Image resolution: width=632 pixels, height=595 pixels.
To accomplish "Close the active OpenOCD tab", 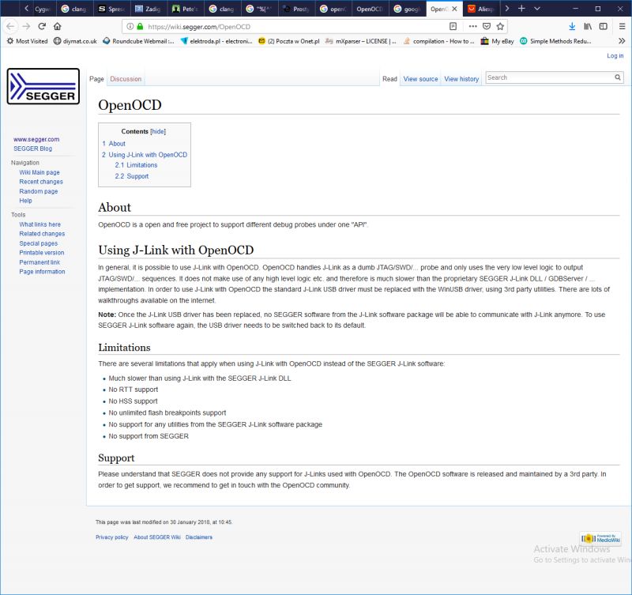I will 455,9.
